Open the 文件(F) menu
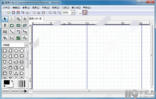The width and height of the screenshot is (156, 99). (6, 8)
